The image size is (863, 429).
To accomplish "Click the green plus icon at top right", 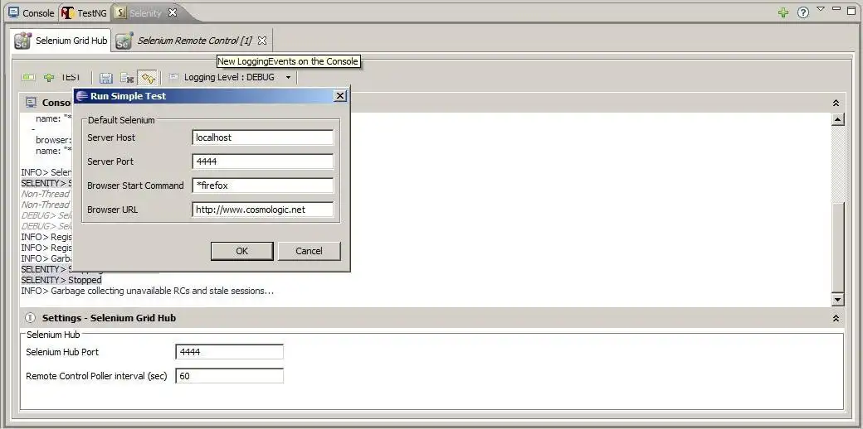I will click(x=783, y=12).
